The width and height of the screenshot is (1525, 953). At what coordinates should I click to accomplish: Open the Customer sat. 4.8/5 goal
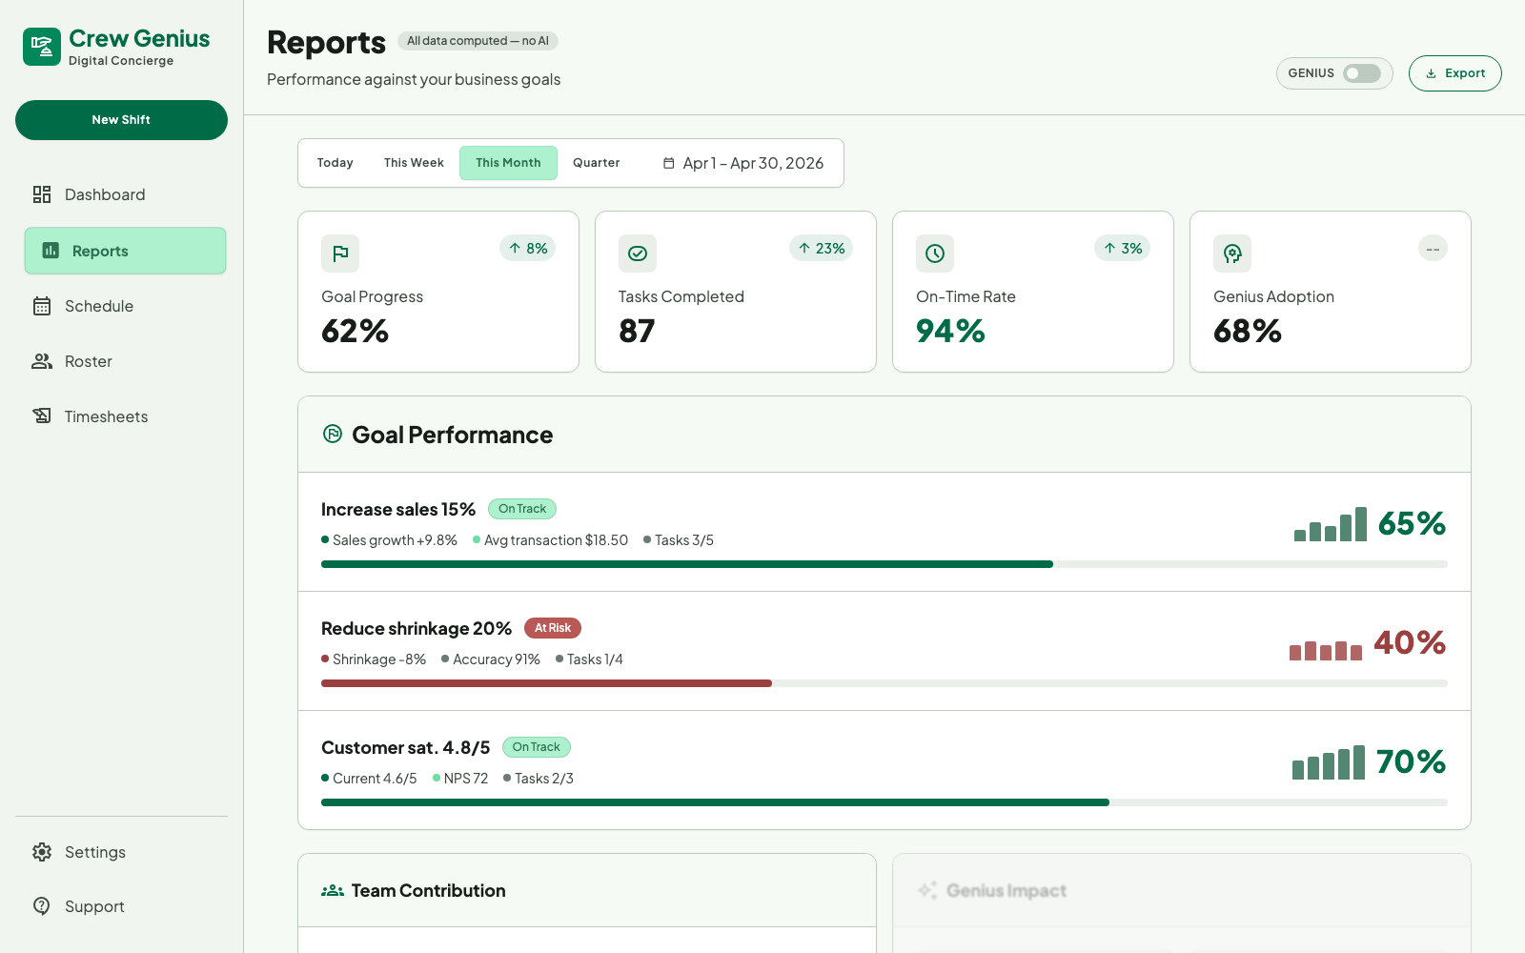(x=405, y=748)
